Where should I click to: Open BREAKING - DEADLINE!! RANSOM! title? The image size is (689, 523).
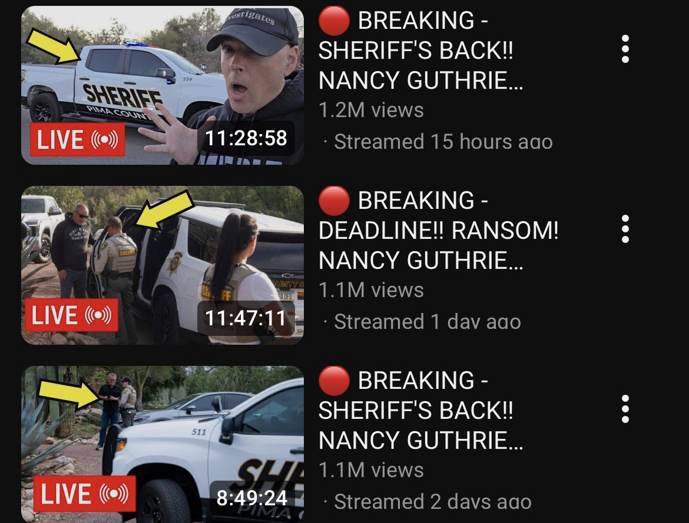point(438,230)
